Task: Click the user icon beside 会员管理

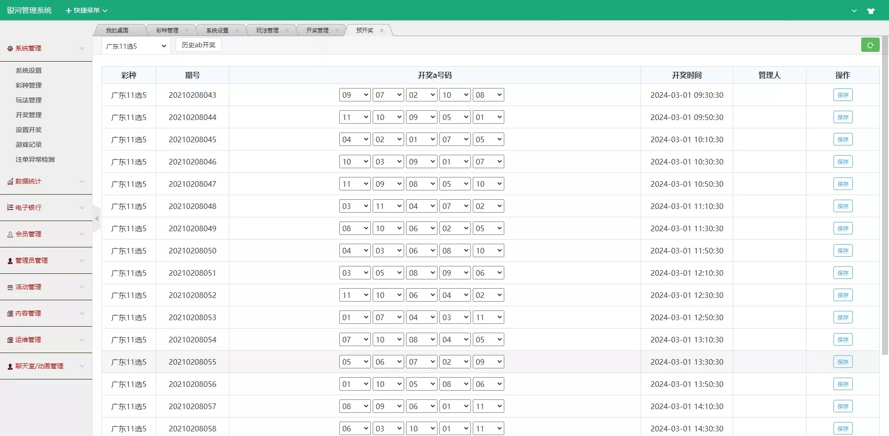Action: (10, 234)
